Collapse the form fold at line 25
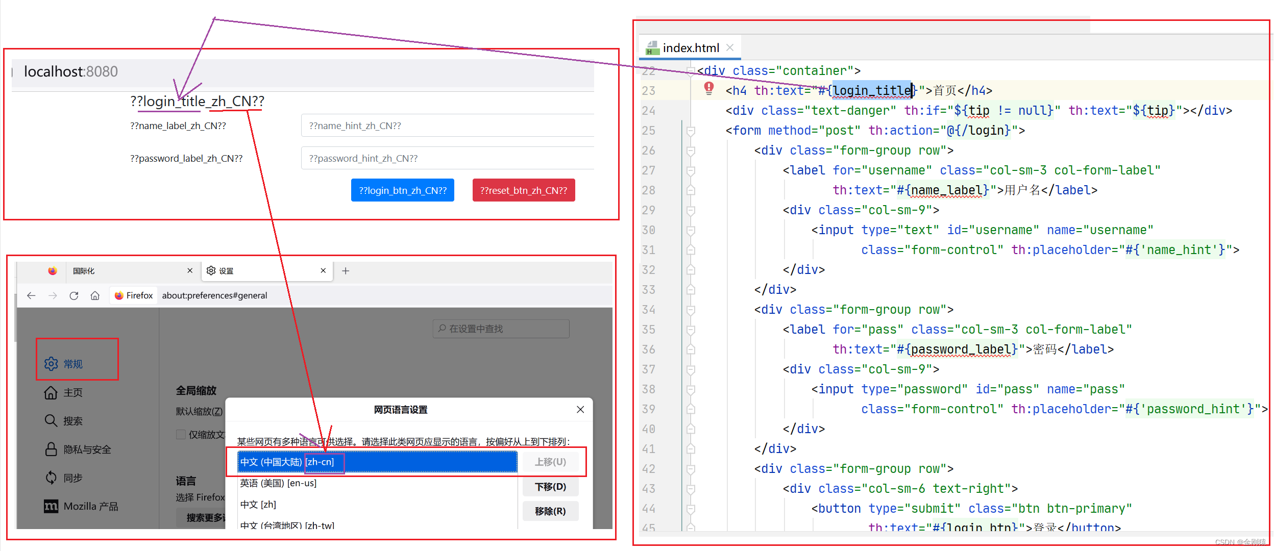 (691, 131)
